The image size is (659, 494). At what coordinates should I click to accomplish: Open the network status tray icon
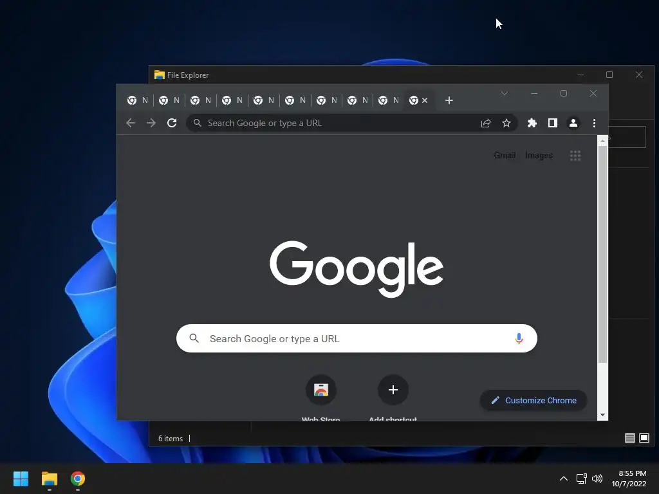tap(582, 479)
